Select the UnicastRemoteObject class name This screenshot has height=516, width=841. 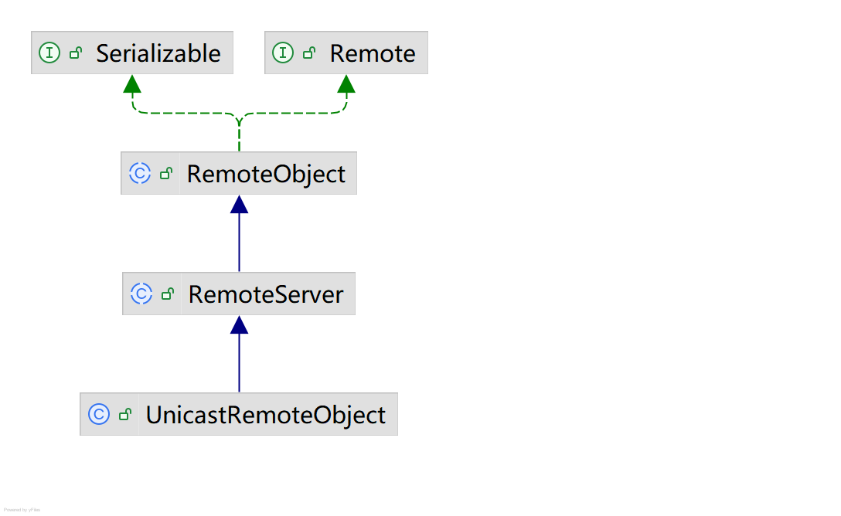coord(266,415)
